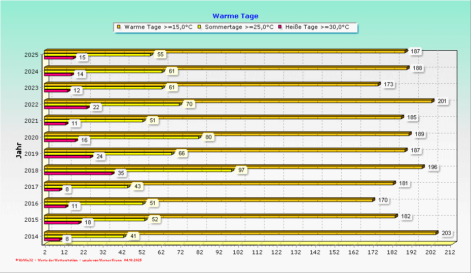471x273 pixels.
Task: Click legend label "Heiße Tage >=30,0°C"
Action: tap(317, 27)
